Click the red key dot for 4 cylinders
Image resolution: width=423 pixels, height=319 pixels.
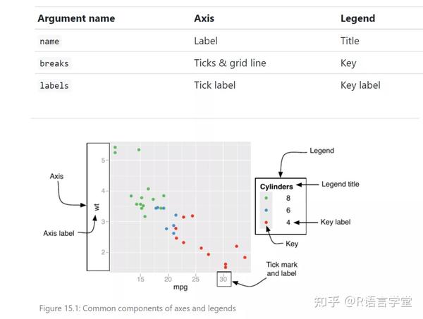coord(266,223)
